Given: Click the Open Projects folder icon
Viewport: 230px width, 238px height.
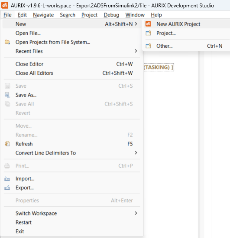Looking at the screenshot, I should [x=7, y=42].
